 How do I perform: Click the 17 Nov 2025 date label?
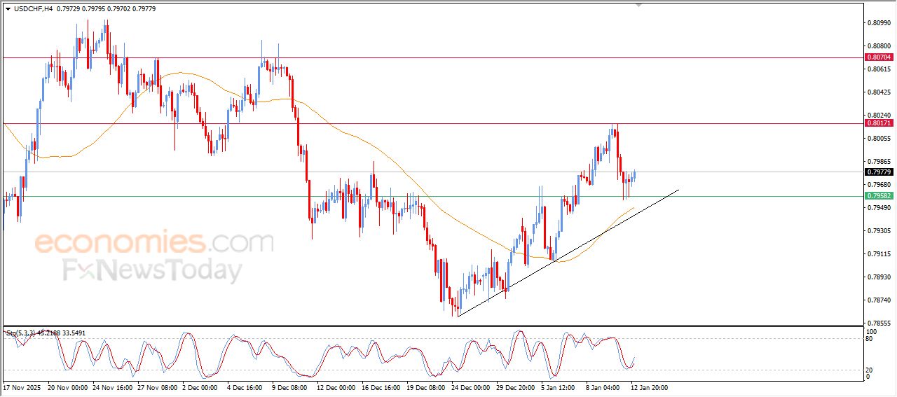22,386
